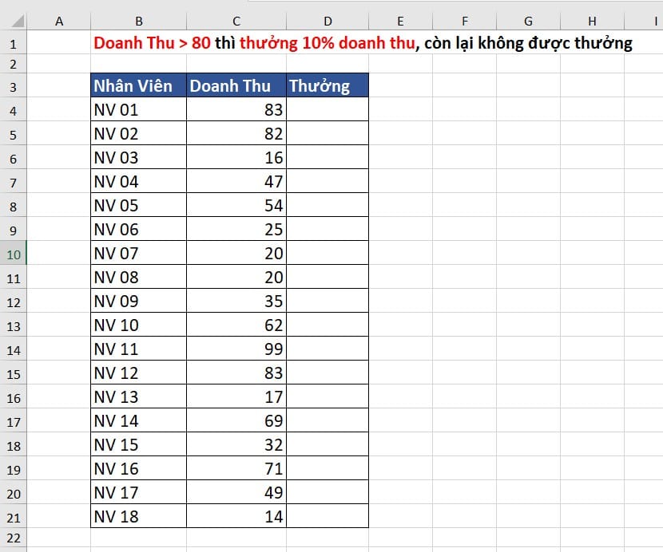Screen dimensions: 663x552
Task: Click the row 10 header
Action: point(15,254)
